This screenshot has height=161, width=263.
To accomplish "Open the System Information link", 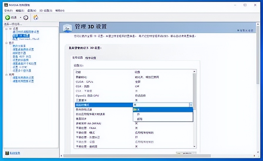I will point(15,153).
